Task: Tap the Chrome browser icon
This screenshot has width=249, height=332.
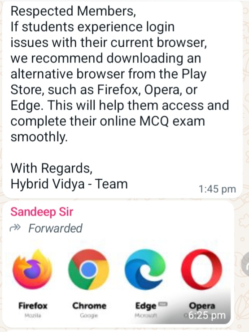Action: pyautogui.click(x=89, y=270)
